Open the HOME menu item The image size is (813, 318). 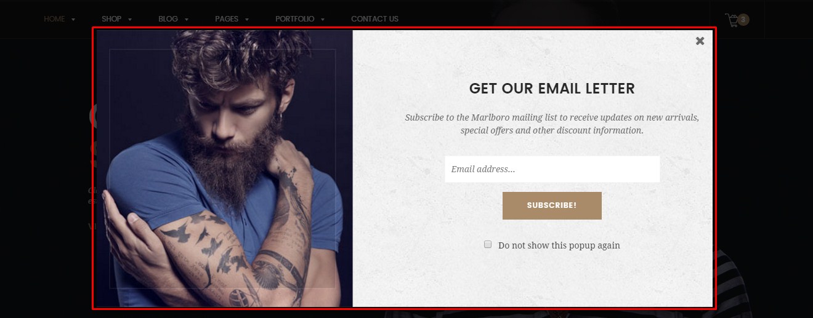coord(54,19)
